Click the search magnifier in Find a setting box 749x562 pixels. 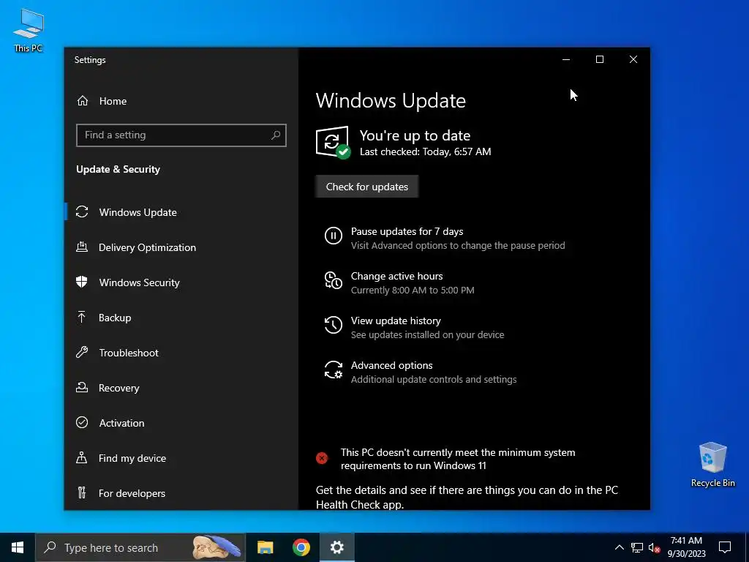pyautogui.click(x=276, y=135)
